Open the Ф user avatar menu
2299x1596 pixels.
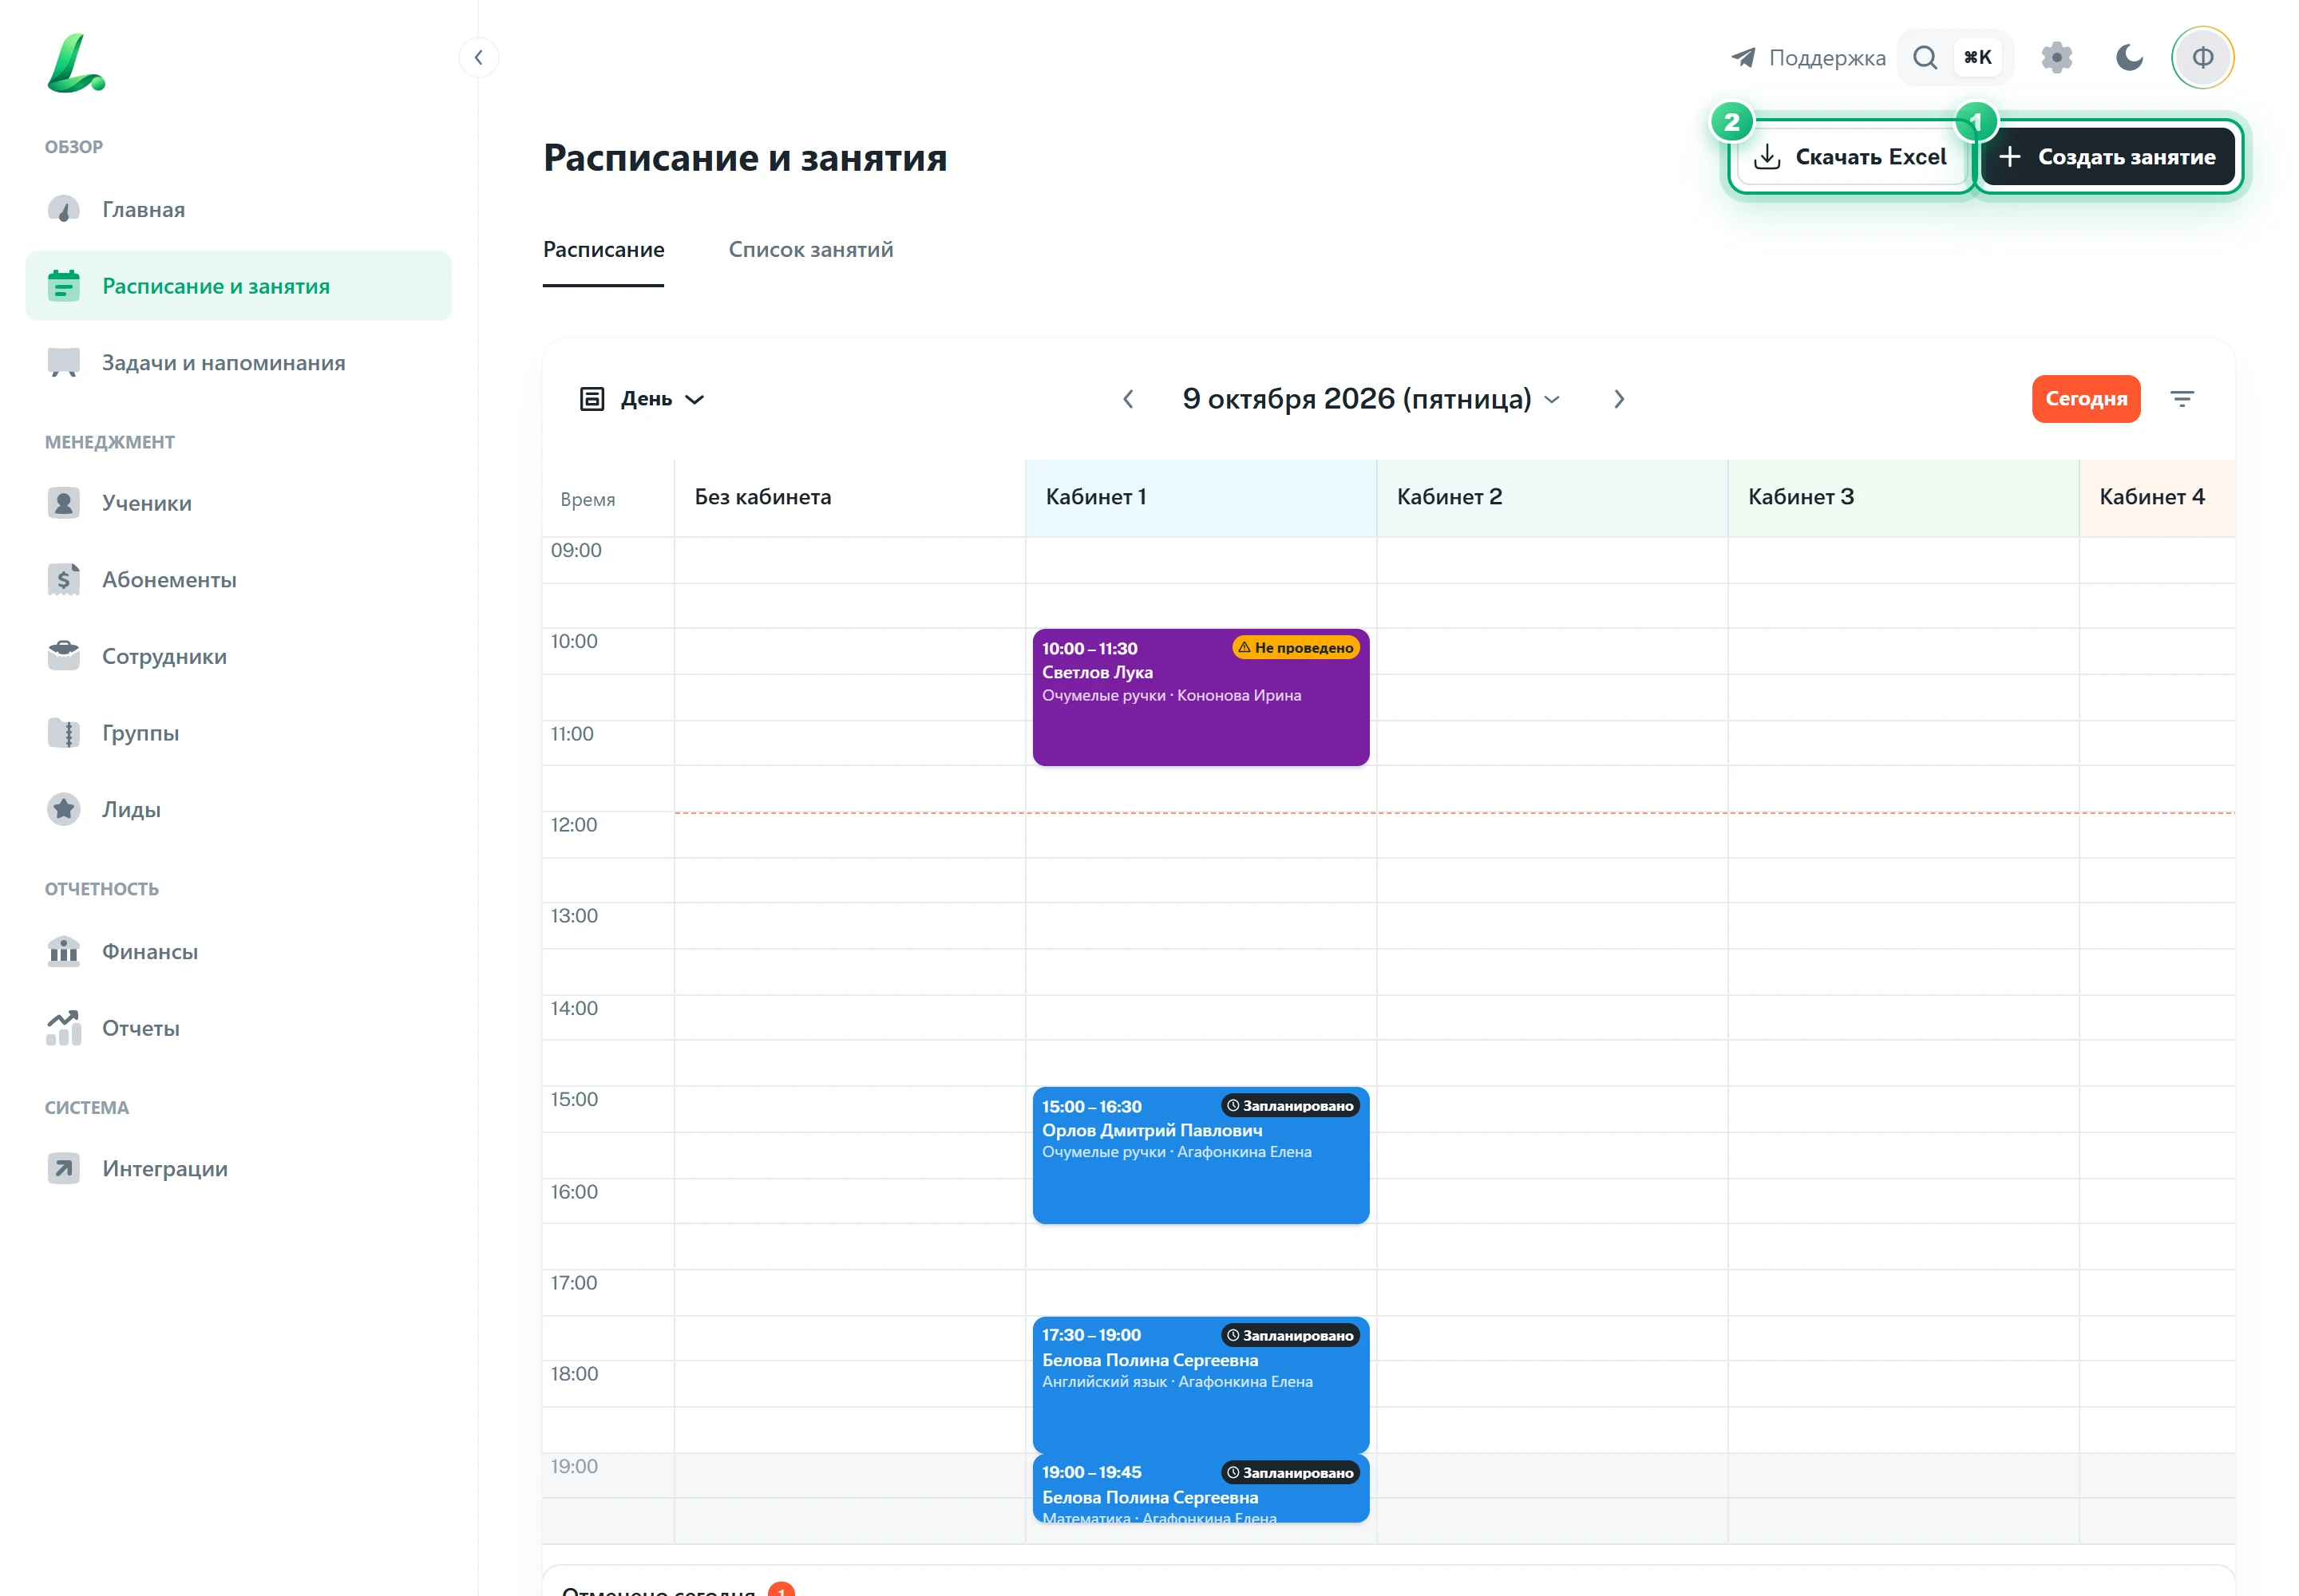(2202, 57)
